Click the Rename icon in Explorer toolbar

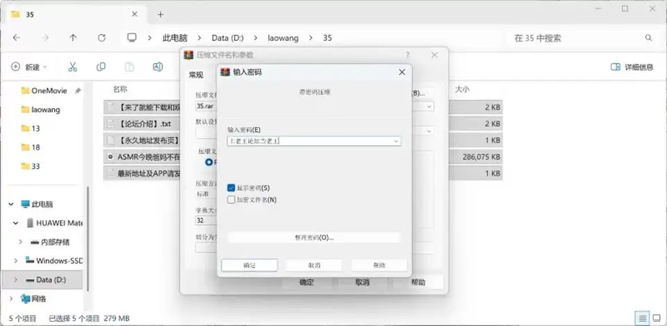(x=158, y=67)
